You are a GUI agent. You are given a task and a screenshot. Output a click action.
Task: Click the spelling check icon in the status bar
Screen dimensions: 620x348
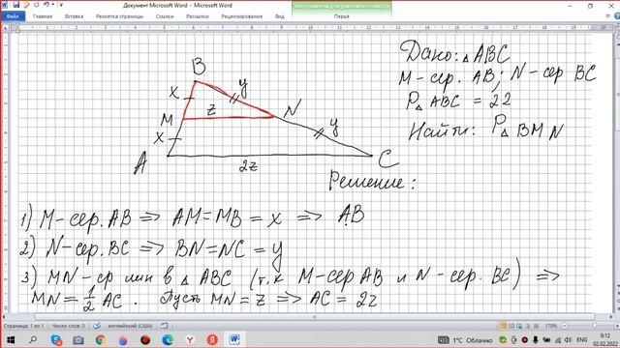(97, 326)
